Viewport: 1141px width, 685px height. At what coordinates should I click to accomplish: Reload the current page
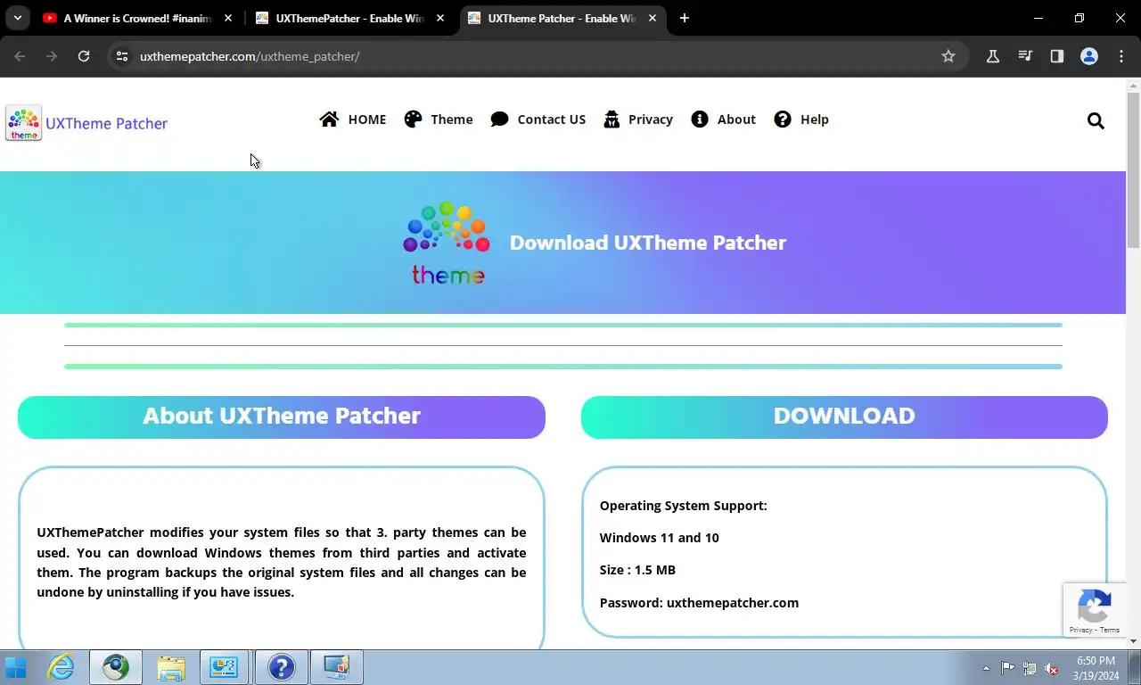tap(84, 56)
